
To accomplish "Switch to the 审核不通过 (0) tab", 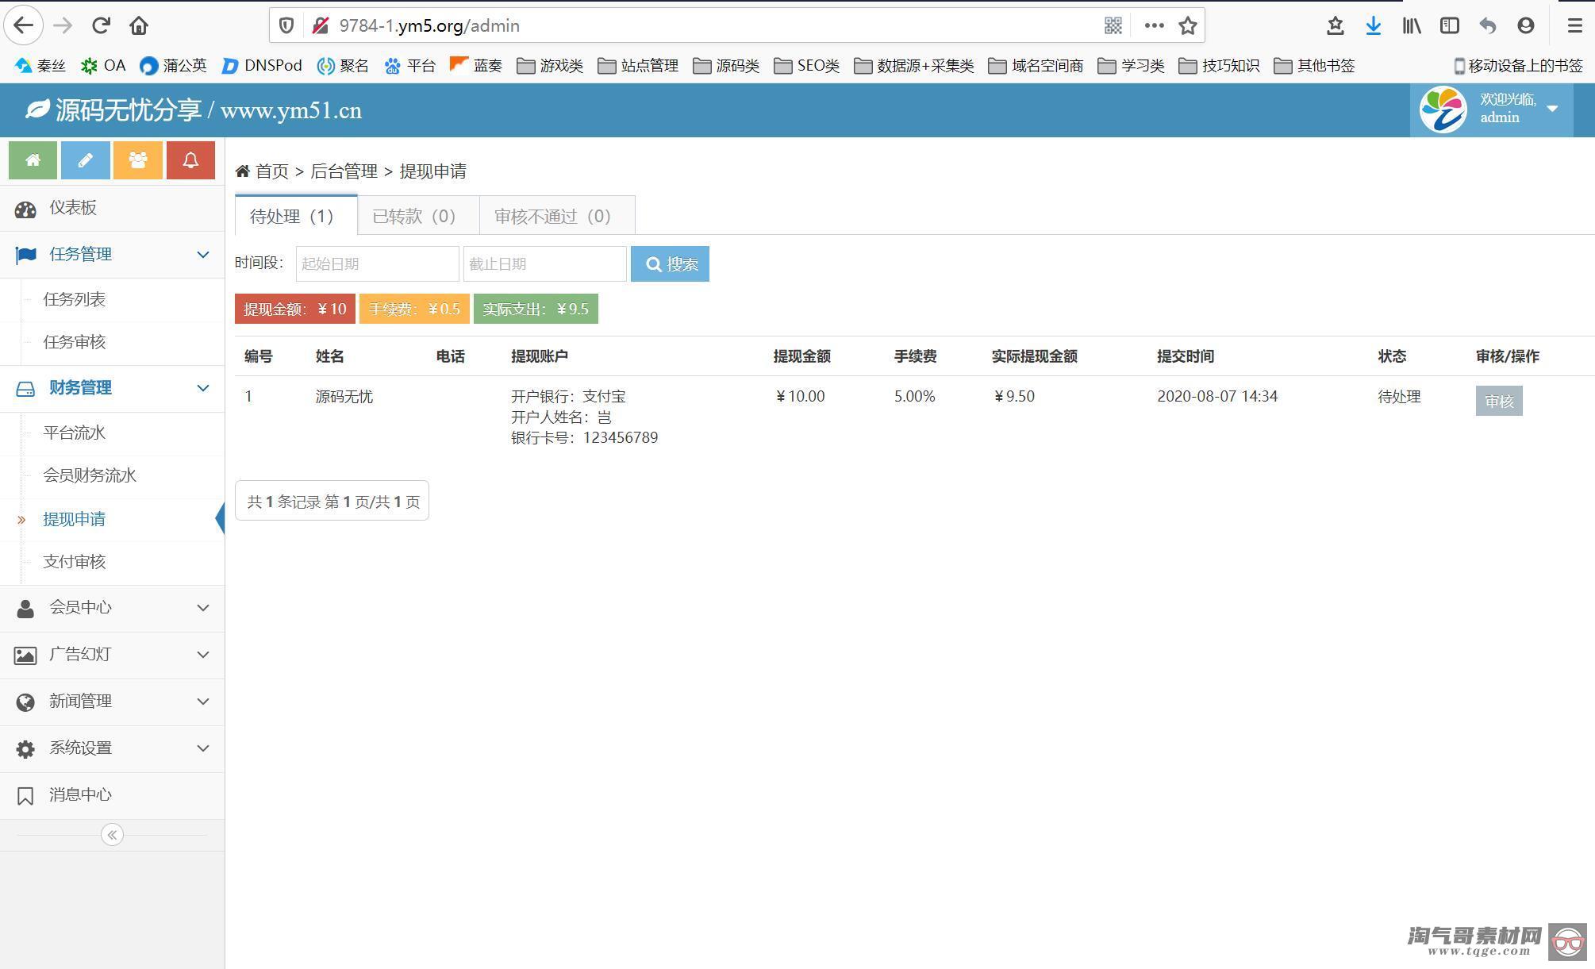I will [557, 216].
